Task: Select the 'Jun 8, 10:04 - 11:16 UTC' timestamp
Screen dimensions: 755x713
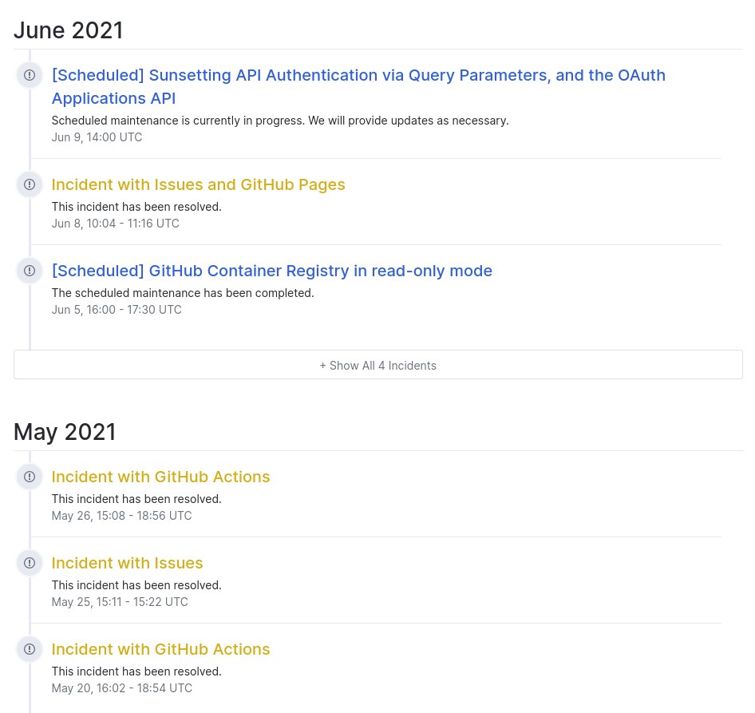Action: point(116,224)
